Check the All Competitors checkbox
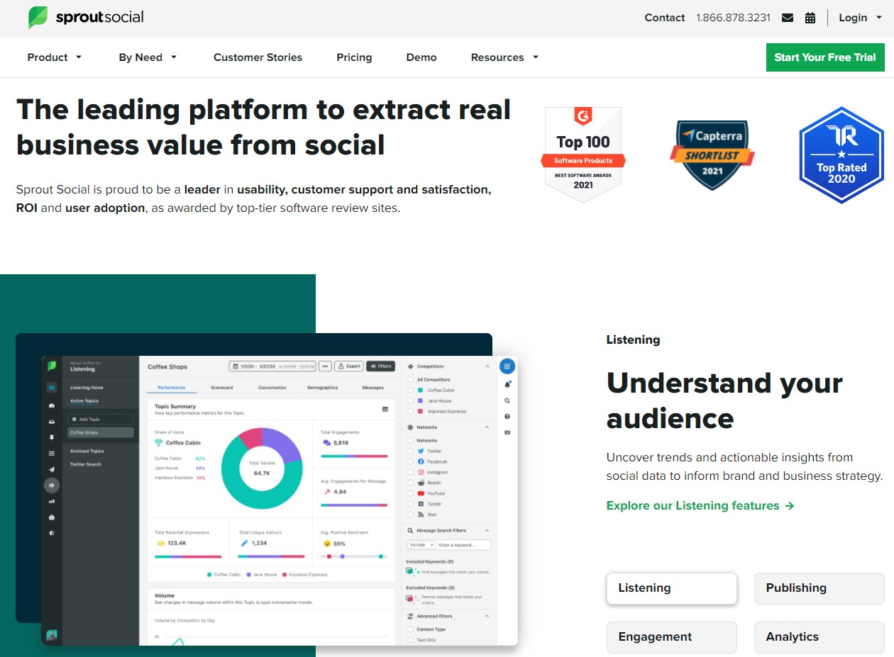894x657 pixels. click(411, 380)
